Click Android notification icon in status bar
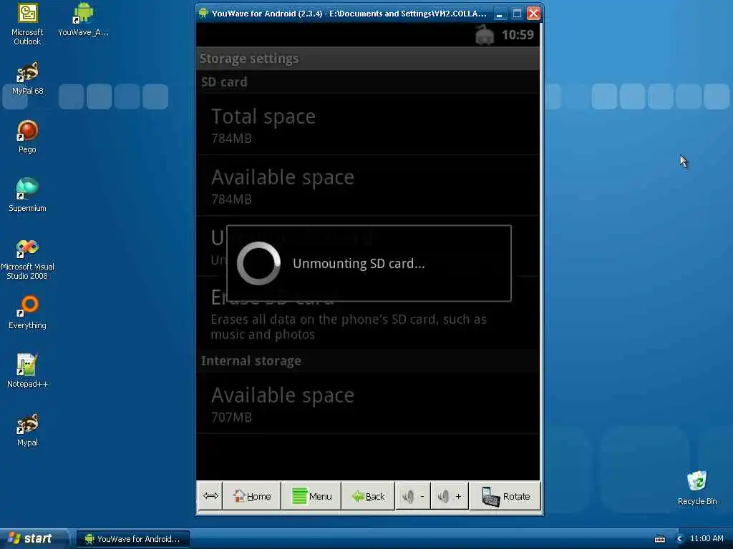The height and width of the screenshot is (549, 733). click(x=485, y=34)
